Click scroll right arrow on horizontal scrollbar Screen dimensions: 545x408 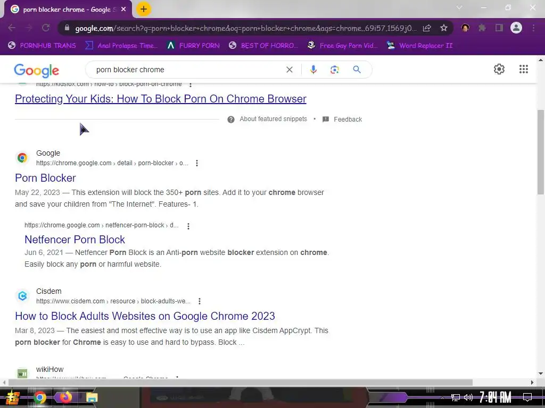pos(532,382)
